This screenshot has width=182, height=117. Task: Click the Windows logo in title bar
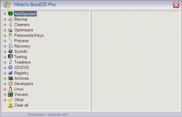click(x=7, y=5)
